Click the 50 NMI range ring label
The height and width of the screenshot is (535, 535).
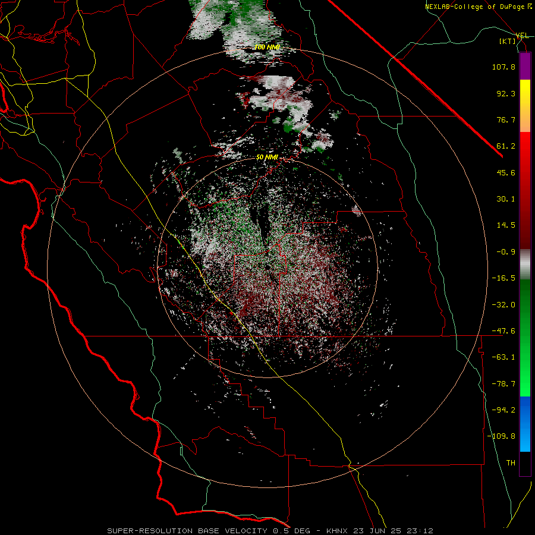pos(267,158)
